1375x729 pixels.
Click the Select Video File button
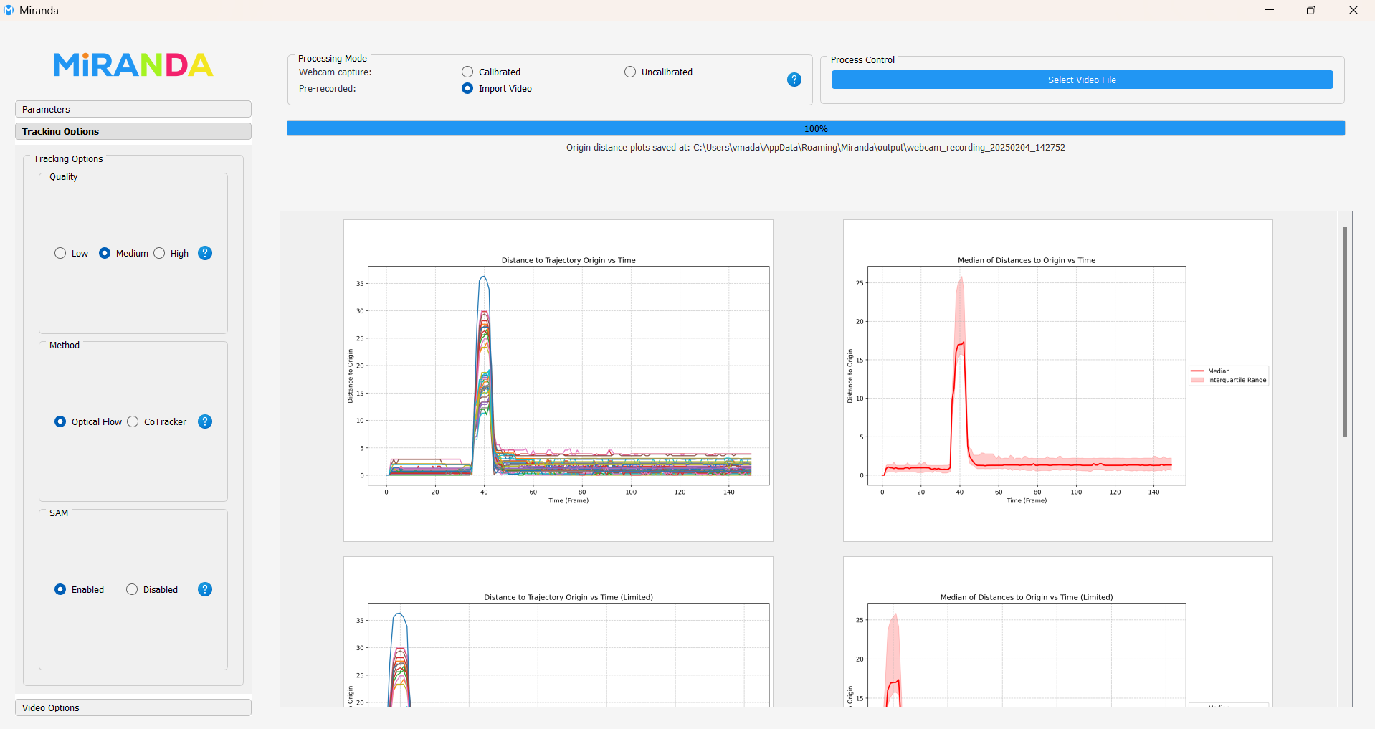pos(1082,80)
